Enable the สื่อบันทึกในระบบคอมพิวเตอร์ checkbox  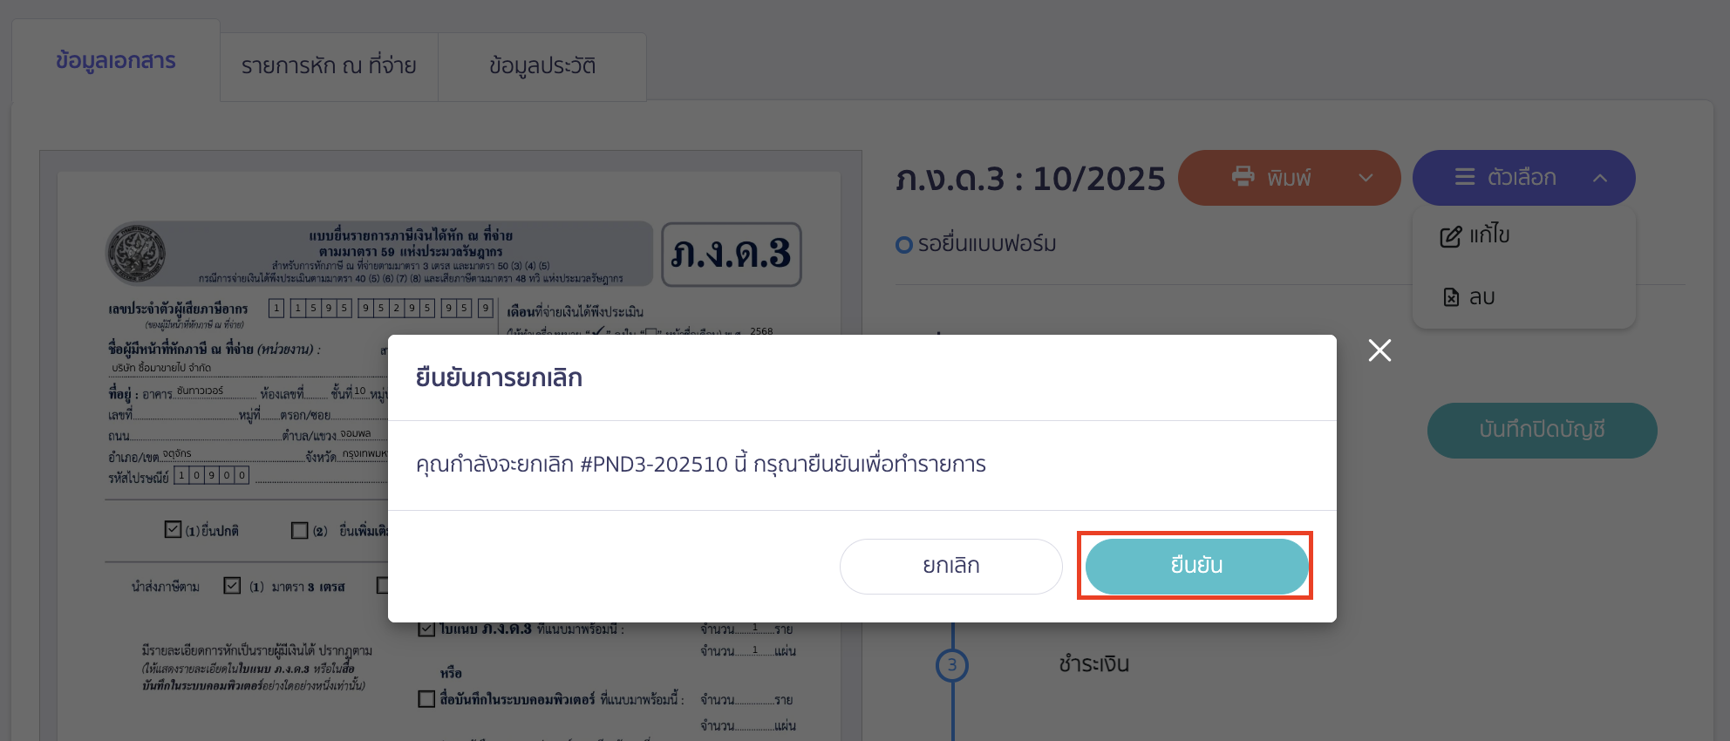(x=426, y=699)
